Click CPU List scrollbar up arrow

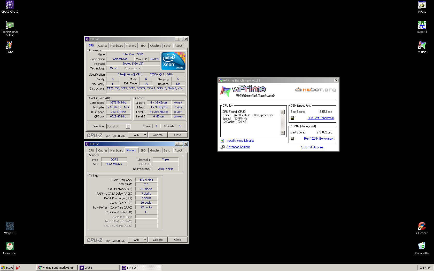pyautogui.click(x=283, y=112)
